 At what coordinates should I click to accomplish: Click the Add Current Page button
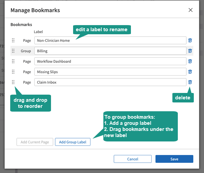click(35, 142)
